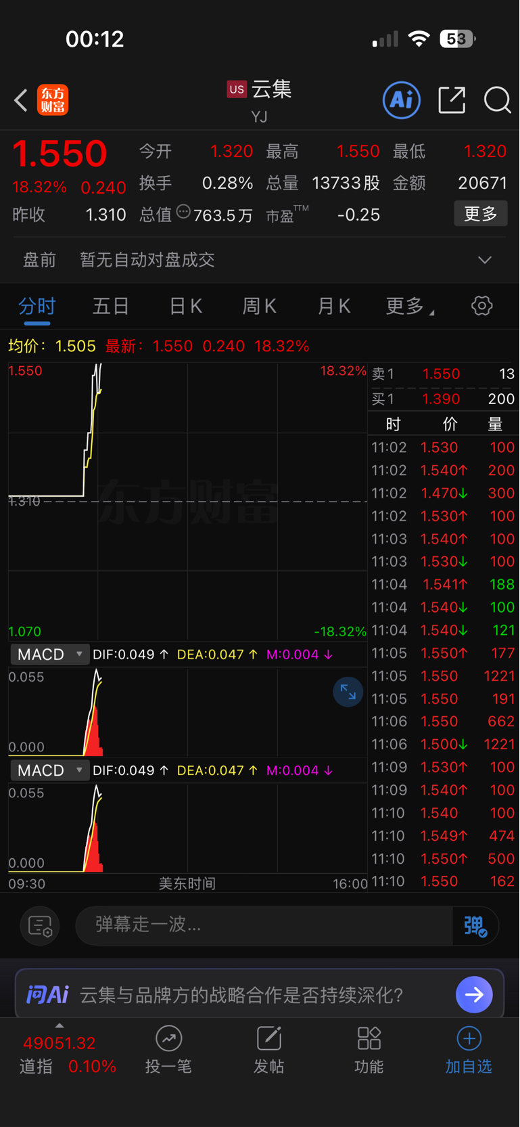Tap the 量 column header
520x1127 pixels.
tap(495, 424)
